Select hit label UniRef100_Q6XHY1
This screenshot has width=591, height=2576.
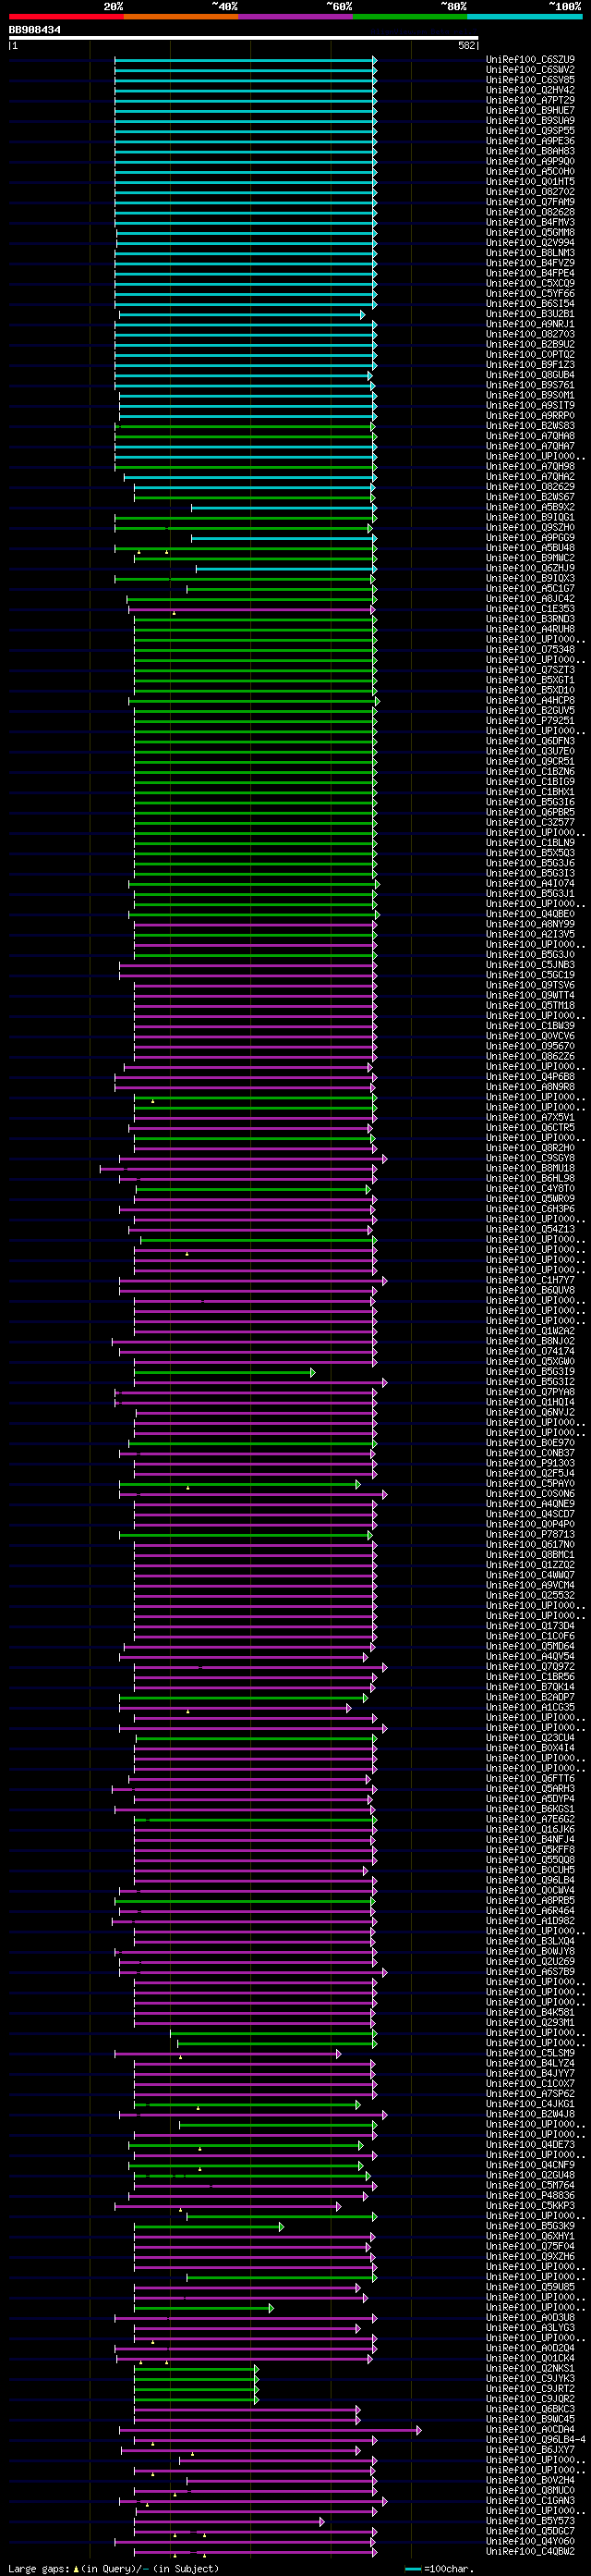(x=530, y=2235)
